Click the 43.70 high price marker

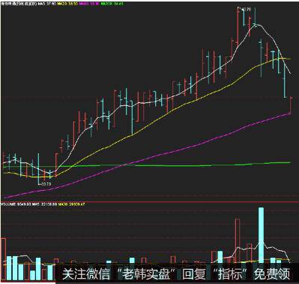(245, 9)
